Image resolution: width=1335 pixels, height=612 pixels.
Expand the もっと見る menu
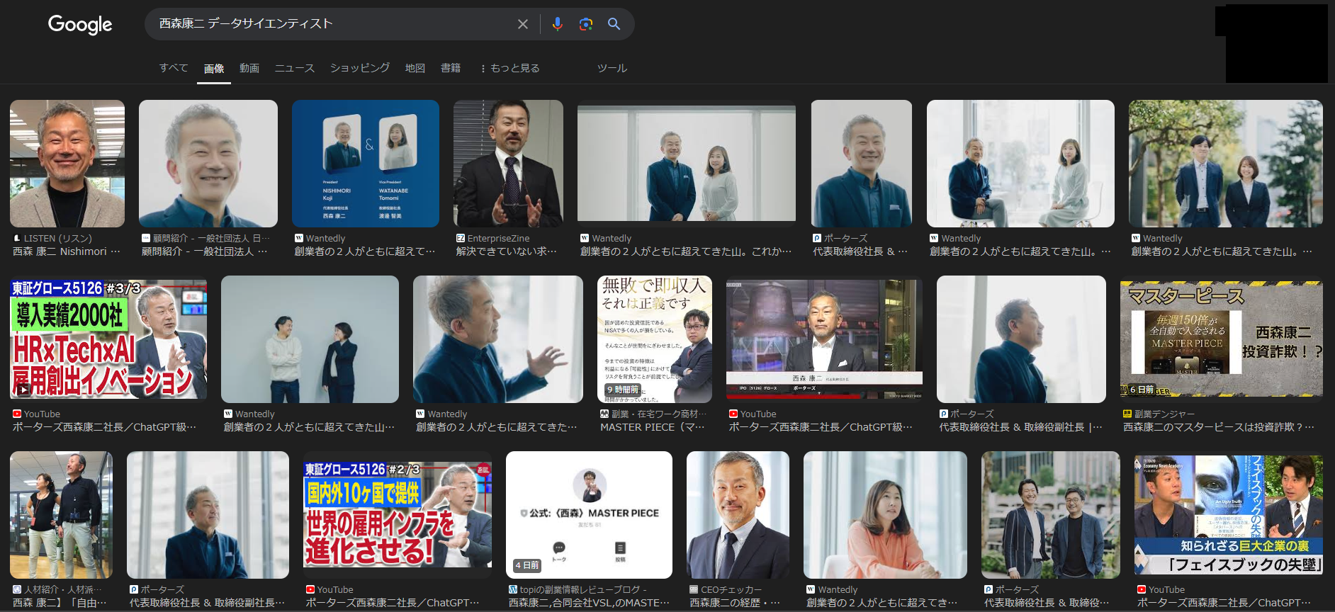tap(509, 68)
